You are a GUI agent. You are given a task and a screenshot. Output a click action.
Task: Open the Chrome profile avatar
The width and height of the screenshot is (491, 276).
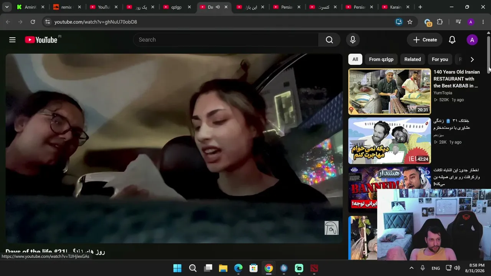click(x=471, y=22)
